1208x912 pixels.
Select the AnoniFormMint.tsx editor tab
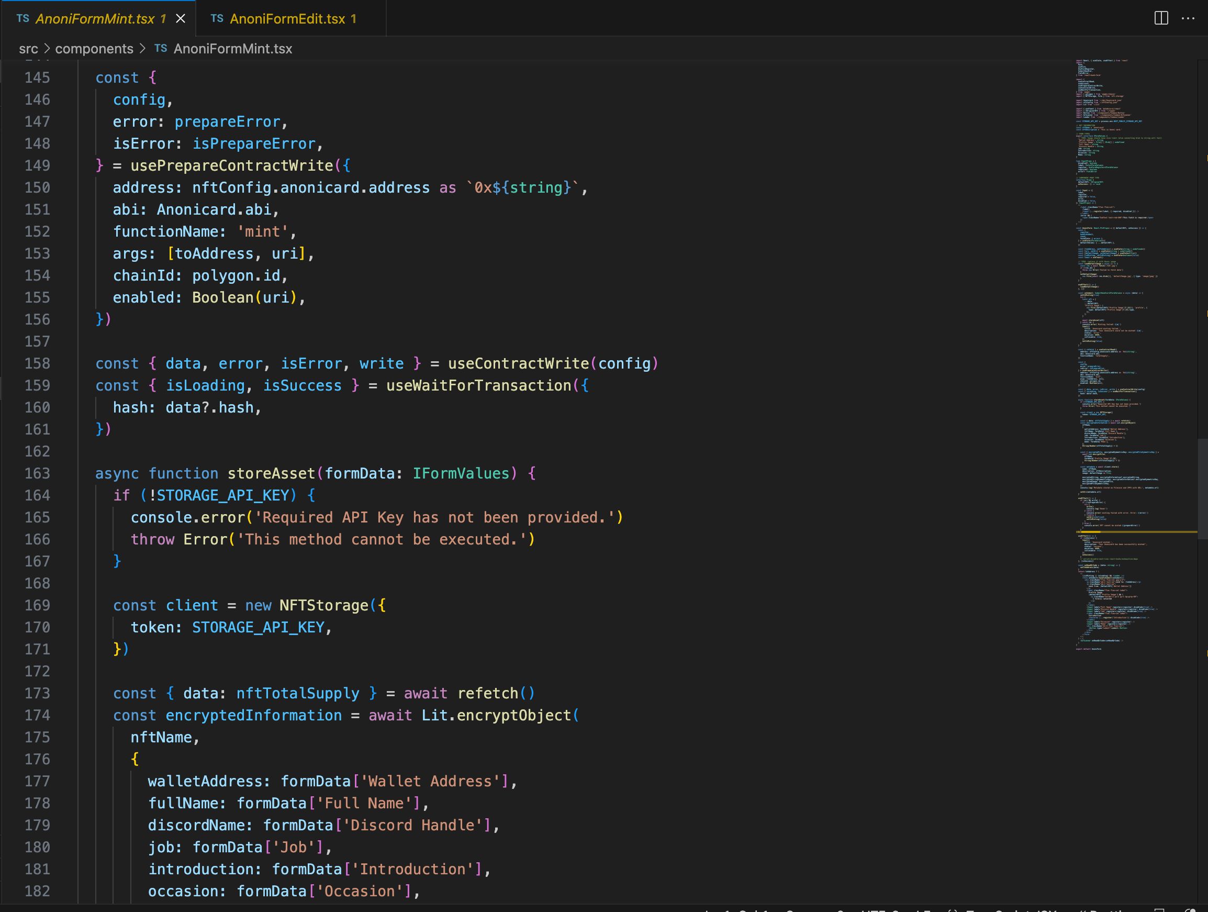tap(98, 18)
